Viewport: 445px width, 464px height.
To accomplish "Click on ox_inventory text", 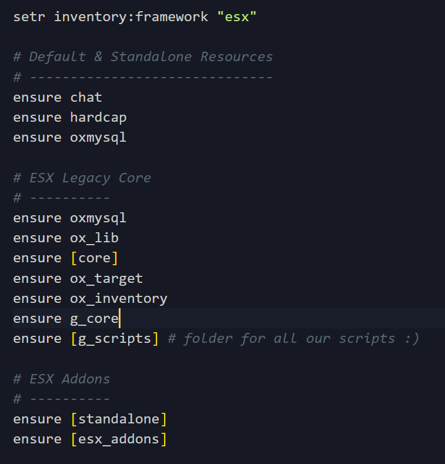I will coord(119,299).
